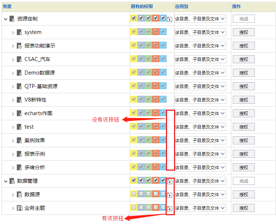The height and width of the screenshot is (224, 276).
Task: Select the QTP-基础资源 tree row
Action: (x=66, y=86)
